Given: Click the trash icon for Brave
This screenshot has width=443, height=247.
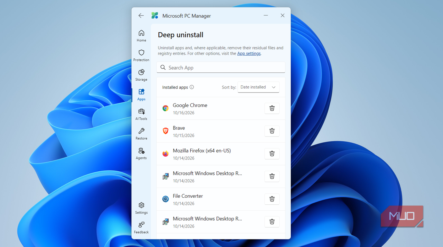Looking at the screenshot, I should tap(272, 131).
